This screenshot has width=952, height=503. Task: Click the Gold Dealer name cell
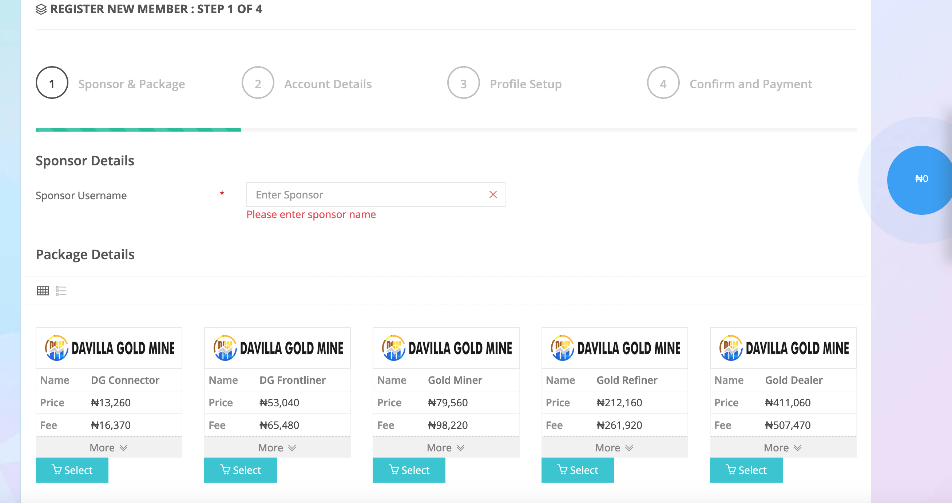[x=794, y=380]
